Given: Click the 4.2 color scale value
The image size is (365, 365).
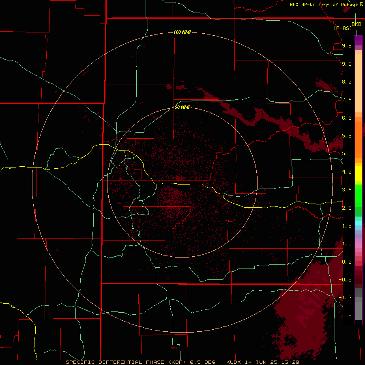Looking at the screenshot, I should pos(347,172).
